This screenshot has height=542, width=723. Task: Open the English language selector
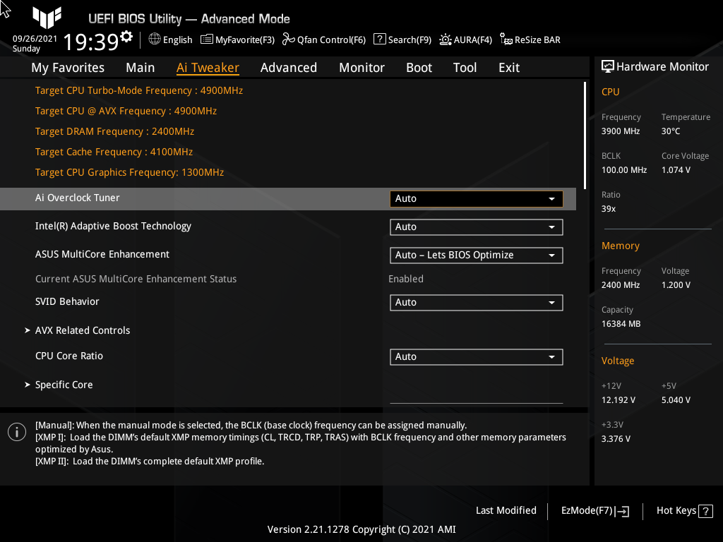169,40
